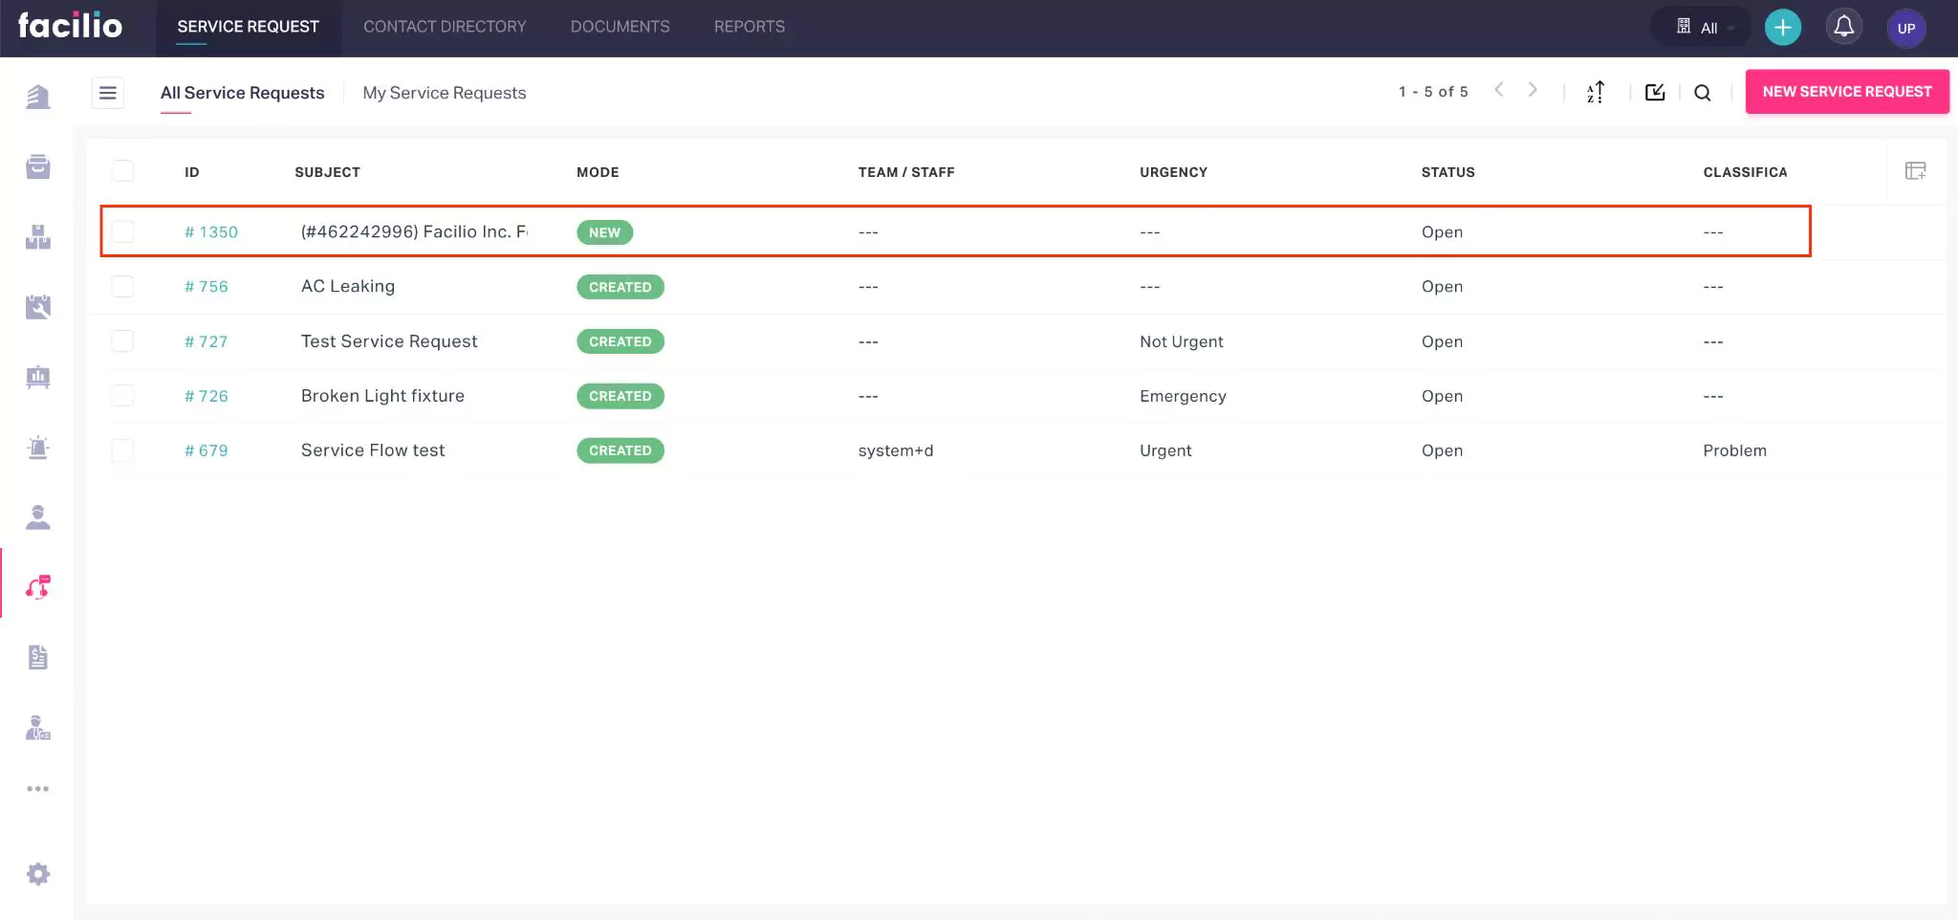Image resolution: width=1958 pixels, height=920 pixels.
Task: Open the portfolio buildings sidebar icon
Action: 38,97
